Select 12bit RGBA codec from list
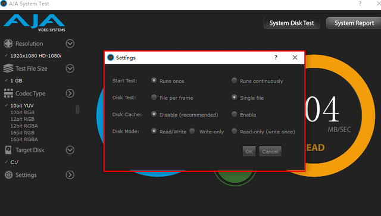 point(24,126)
